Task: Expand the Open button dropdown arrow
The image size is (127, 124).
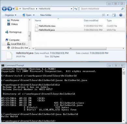Action: [x=34, y=15]
